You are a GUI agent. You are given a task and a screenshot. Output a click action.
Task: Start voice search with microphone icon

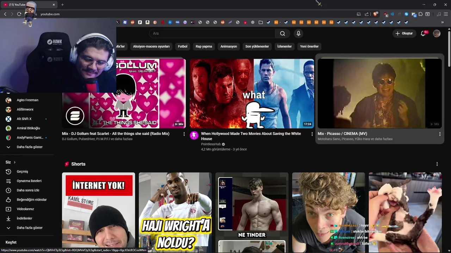298,33
